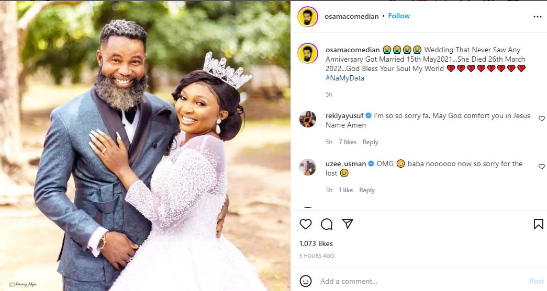Show the 7 likes on rekiyayusuf's comment
547x291 pixels.
[348, 142]
